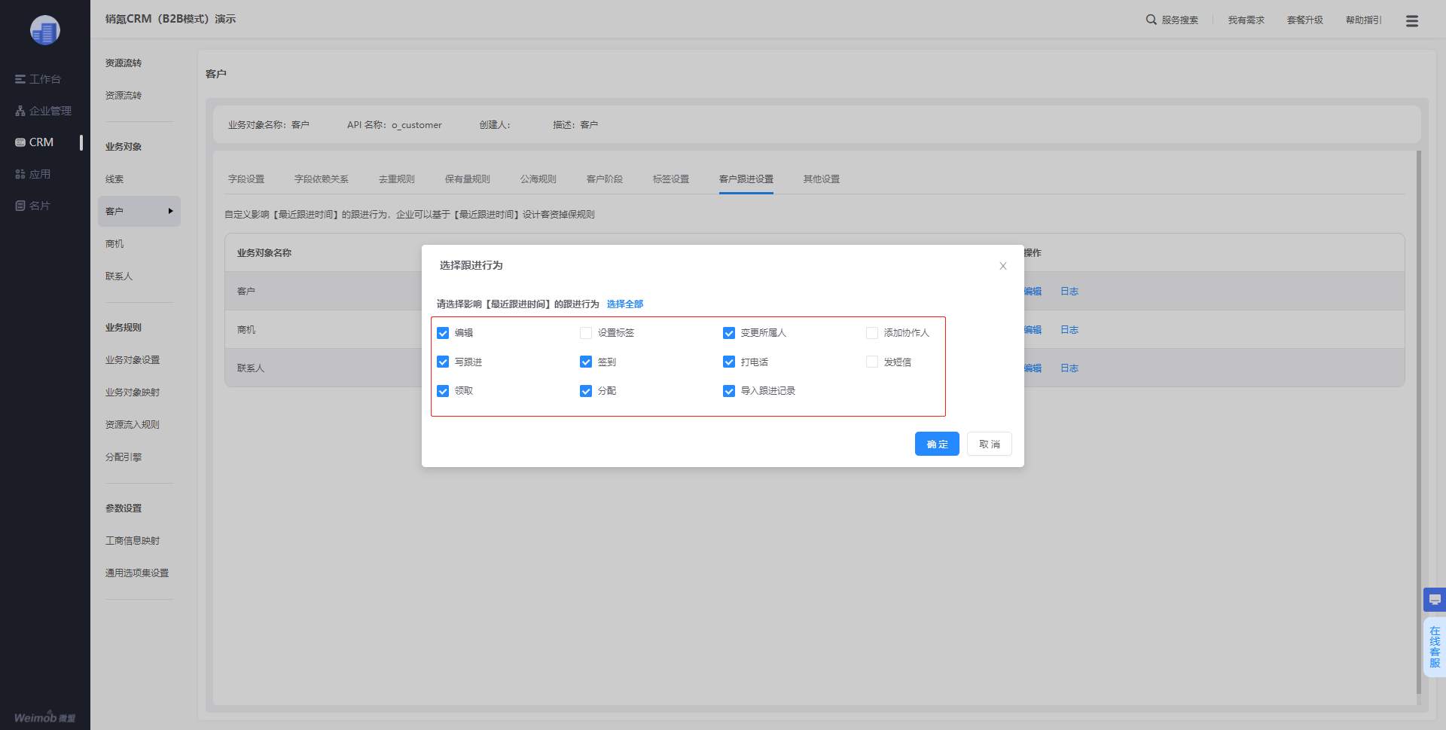
Task: Switch to 字段设置 tab
Action: (x=246, y=179)
